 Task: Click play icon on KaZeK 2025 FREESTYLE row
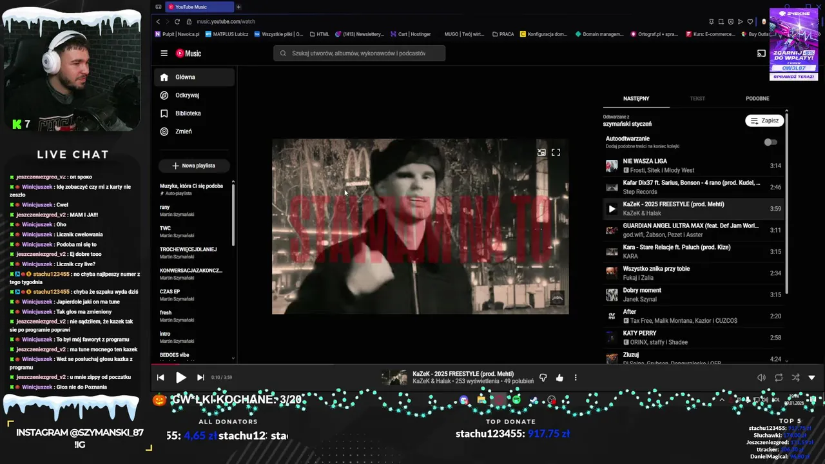tap(612, 209)
